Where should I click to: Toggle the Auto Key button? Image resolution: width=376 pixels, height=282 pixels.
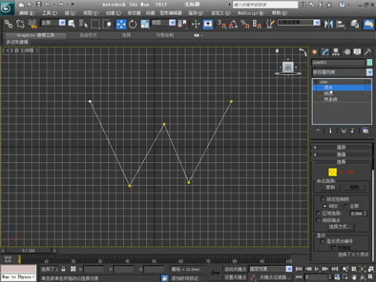pos(235,270)
